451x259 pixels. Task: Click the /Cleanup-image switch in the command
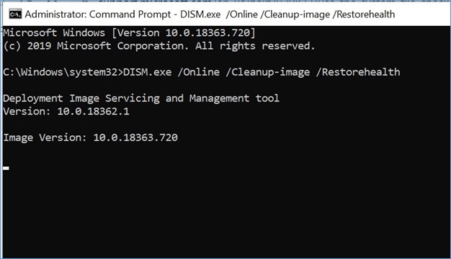268,73
